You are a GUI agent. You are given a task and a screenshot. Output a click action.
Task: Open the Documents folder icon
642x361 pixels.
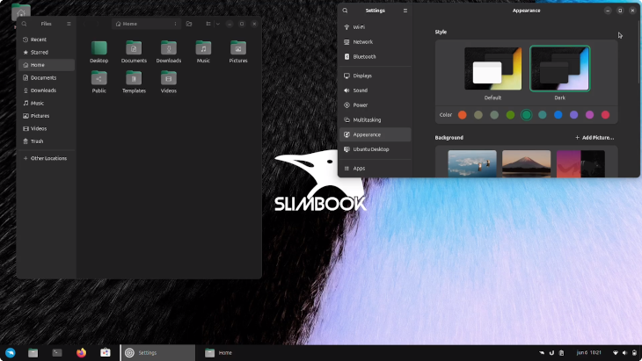[x=134, y=48]
